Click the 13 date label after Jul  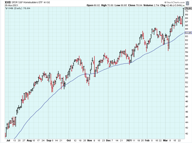pyautogui.click(x=15, y=141)
